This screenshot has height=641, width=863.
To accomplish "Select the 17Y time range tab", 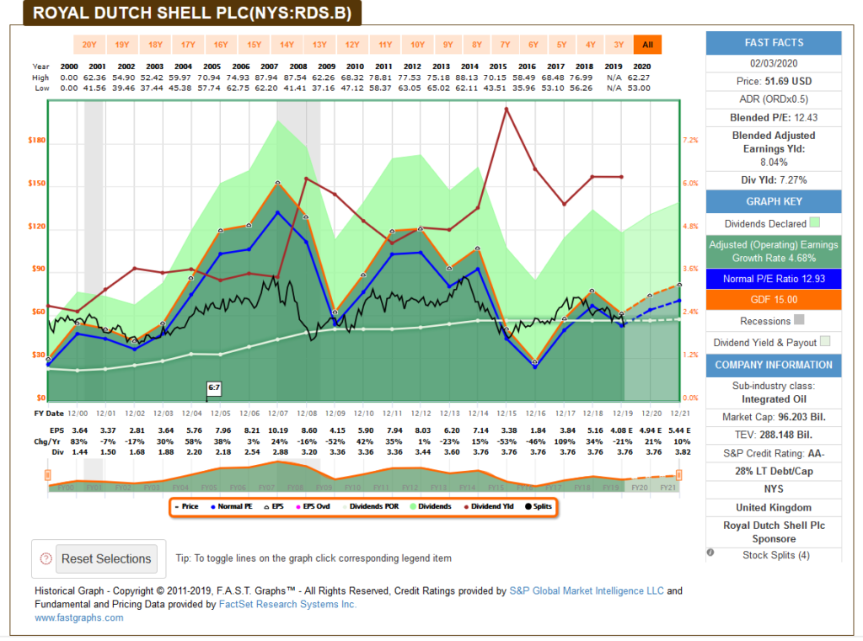I will coord(188,45).
